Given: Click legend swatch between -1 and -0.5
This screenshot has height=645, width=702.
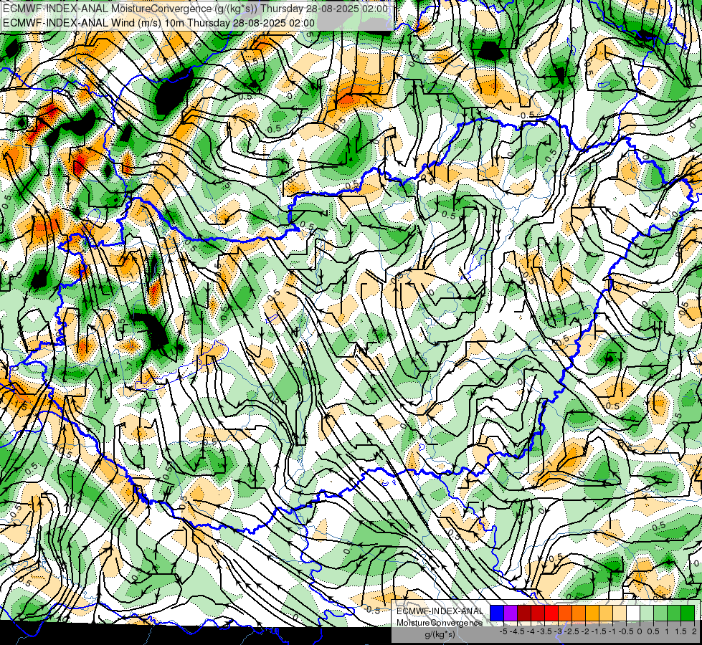Looking at the screenshot, I should coord(620,613).
